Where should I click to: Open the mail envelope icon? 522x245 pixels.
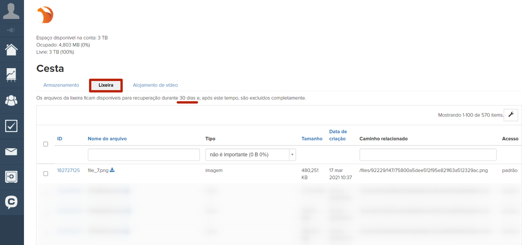tap(12, 152)
